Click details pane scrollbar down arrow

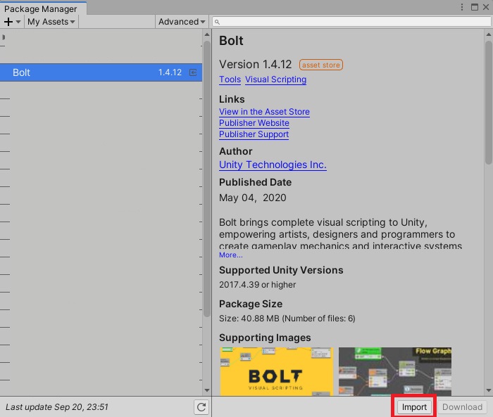click(489, 390)
